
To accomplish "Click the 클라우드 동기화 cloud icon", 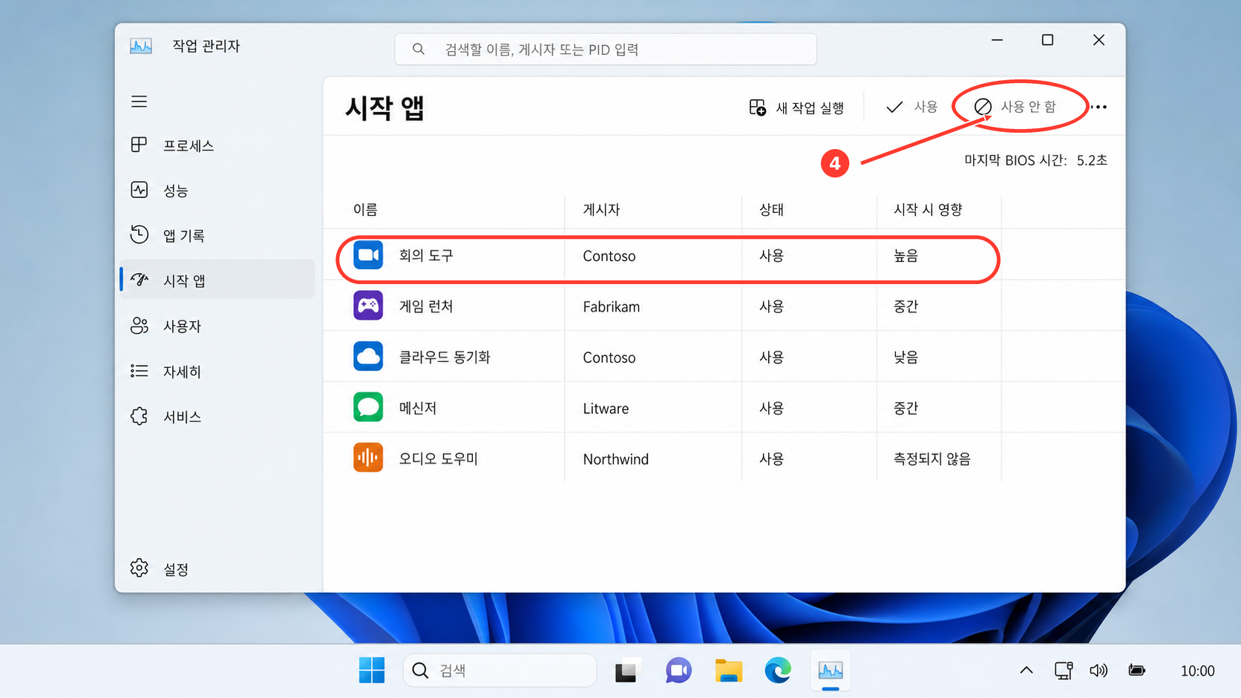I will pyautogui.click(x=368, y=356).
